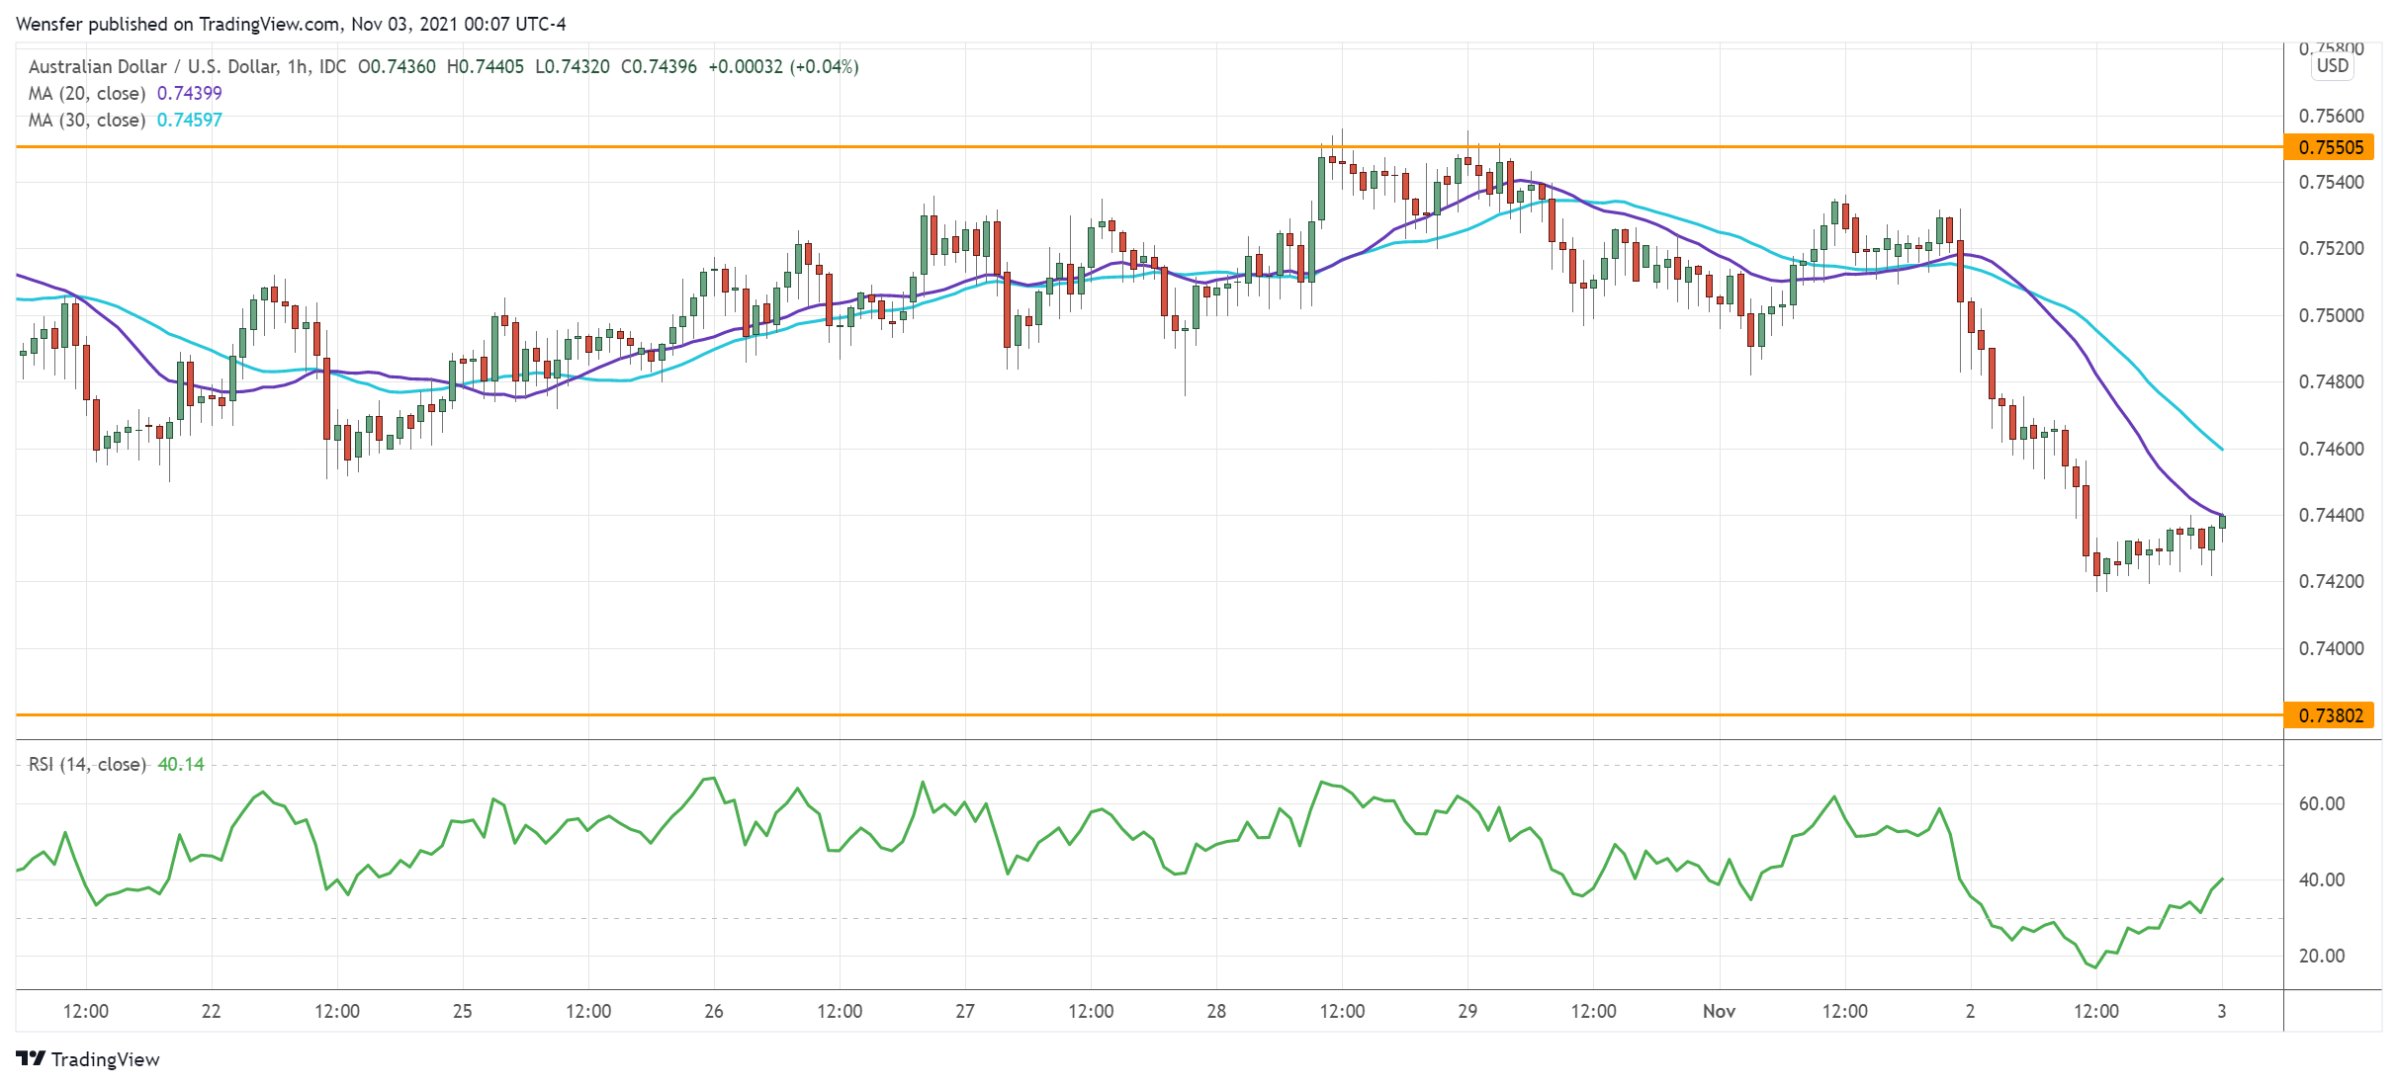Click the 25 date label on time axis

point(462,1011)
